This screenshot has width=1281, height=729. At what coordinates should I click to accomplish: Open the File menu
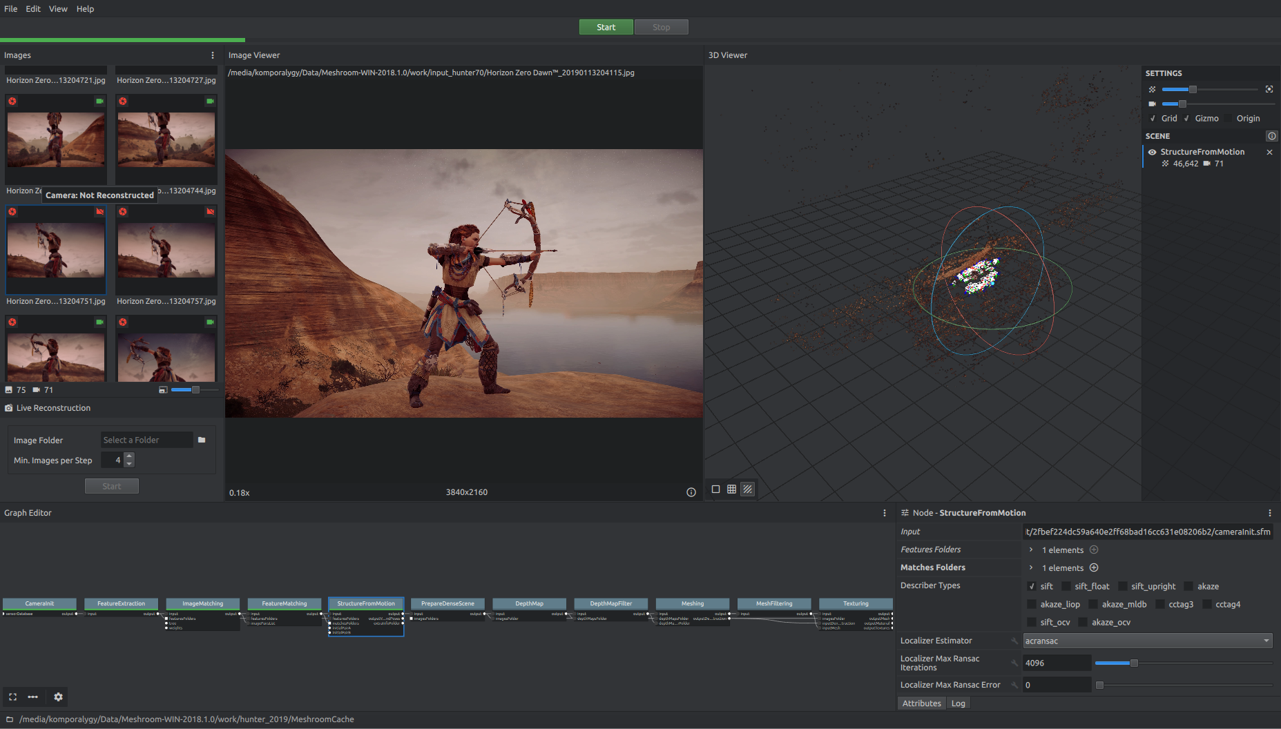click(x=11, y=9)
